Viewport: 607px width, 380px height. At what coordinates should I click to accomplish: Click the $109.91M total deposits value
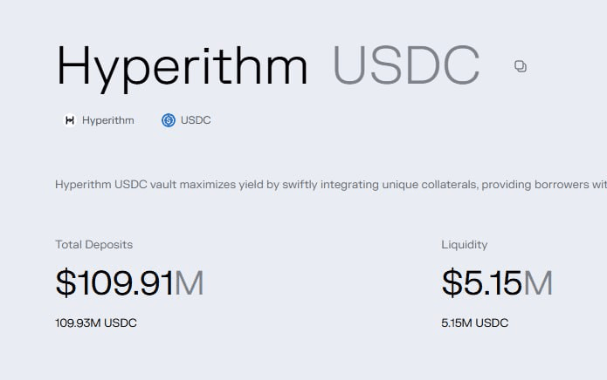(114, 283)
